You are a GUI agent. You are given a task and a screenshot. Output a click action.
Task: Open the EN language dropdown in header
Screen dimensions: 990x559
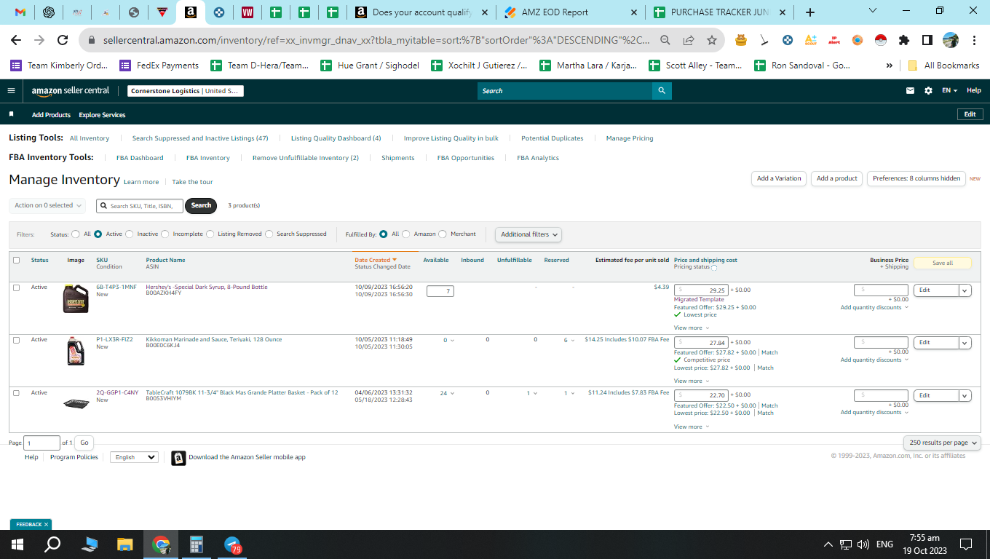coord(951,91)
